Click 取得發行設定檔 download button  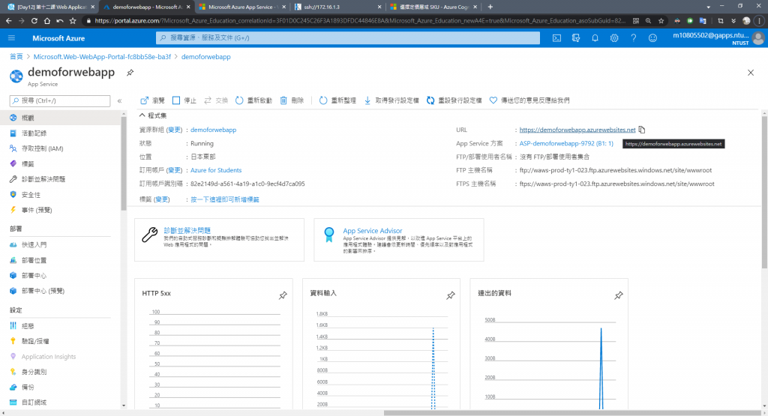[391, 100]
